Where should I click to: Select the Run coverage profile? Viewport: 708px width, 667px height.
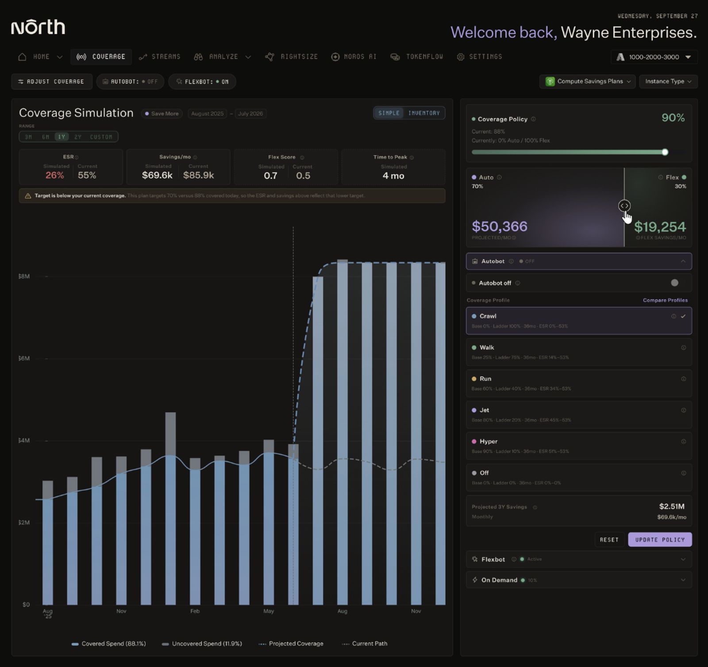(x=579, y=383)
